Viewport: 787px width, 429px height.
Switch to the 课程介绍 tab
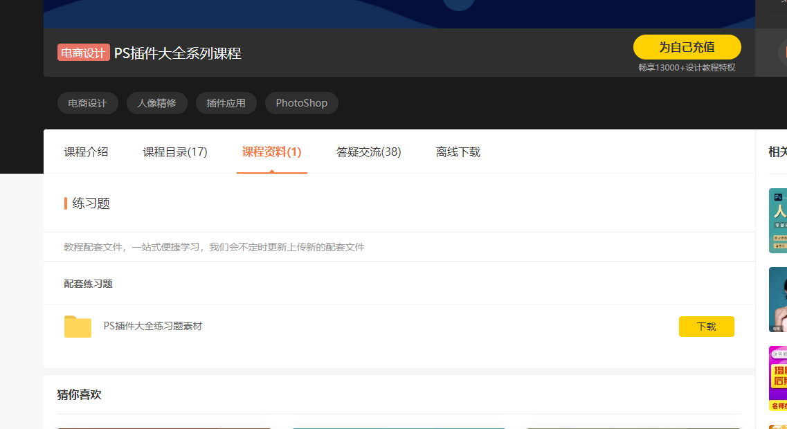pyautogui.click(x=86, y=152)
